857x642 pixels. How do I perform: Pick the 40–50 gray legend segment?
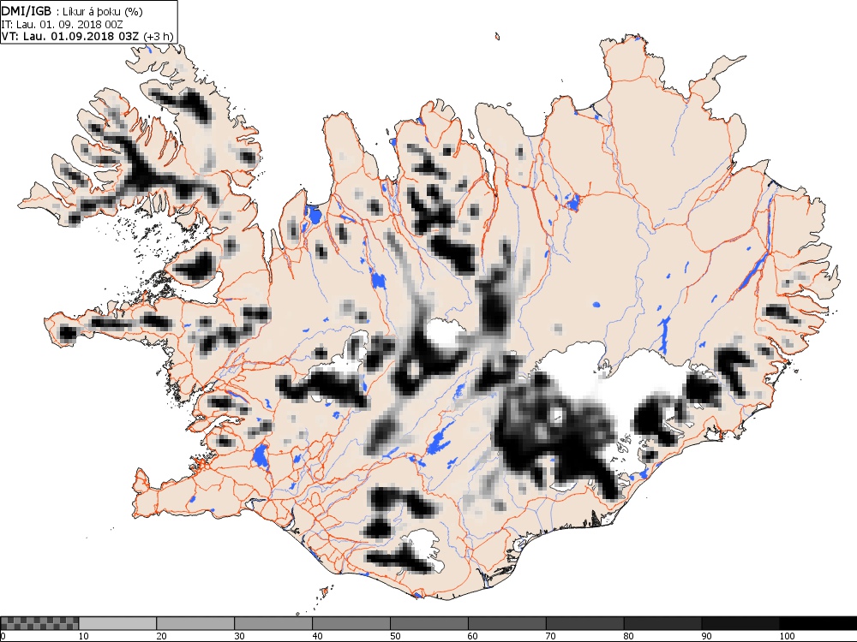point(351,623)
